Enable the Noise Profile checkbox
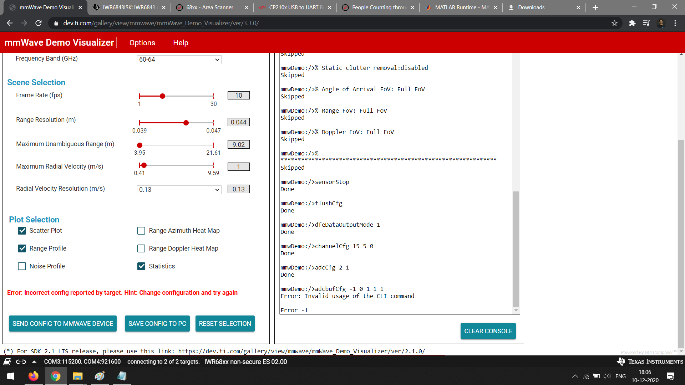This screenshot has height=385, width=685. [x=22, y=266]
